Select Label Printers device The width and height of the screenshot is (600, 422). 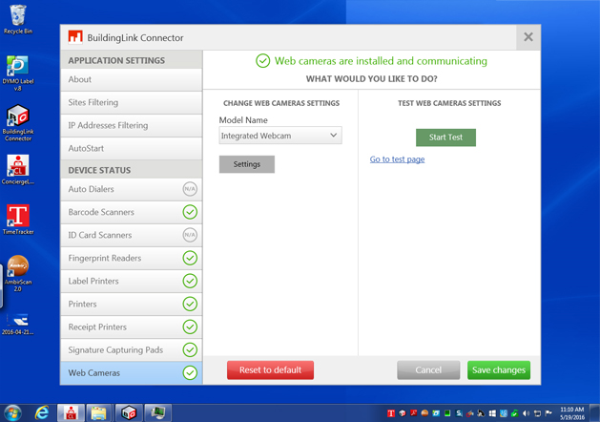coord(132,281)
